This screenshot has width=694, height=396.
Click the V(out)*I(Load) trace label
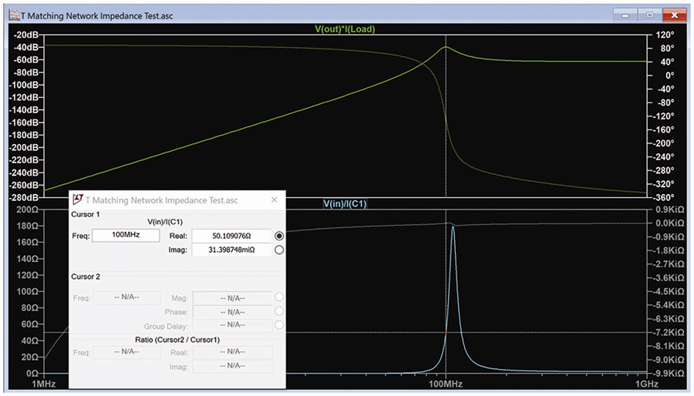coord(345,29)
